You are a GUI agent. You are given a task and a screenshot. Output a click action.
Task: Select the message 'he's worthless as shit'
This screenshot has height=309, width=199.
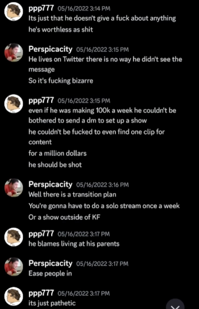tap(61, 30)
